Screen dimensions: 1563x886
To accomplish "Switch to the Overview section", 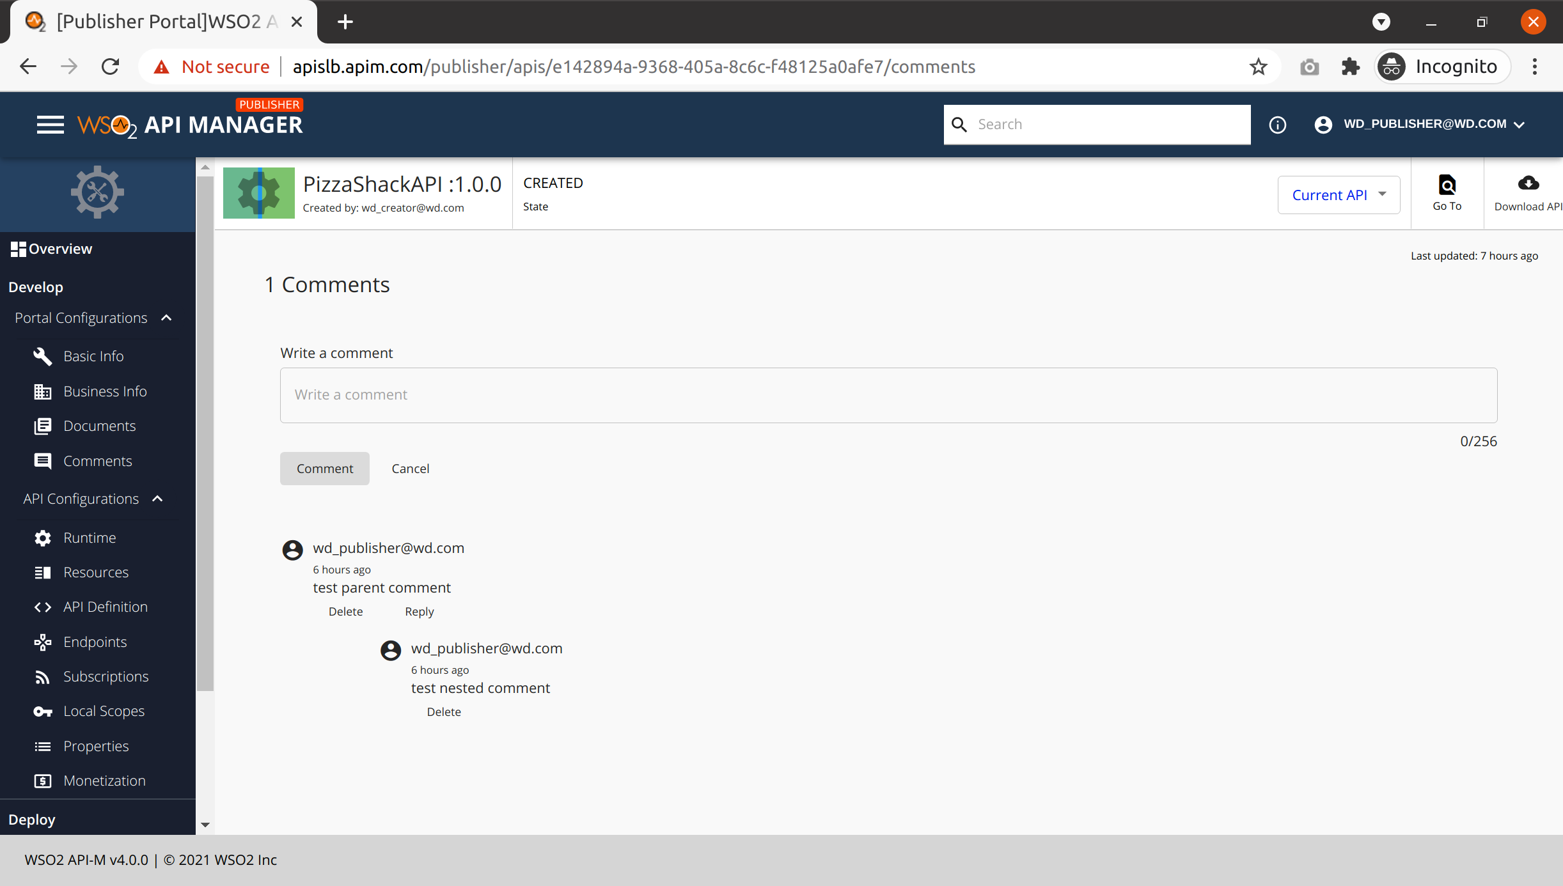I will 58,249.
